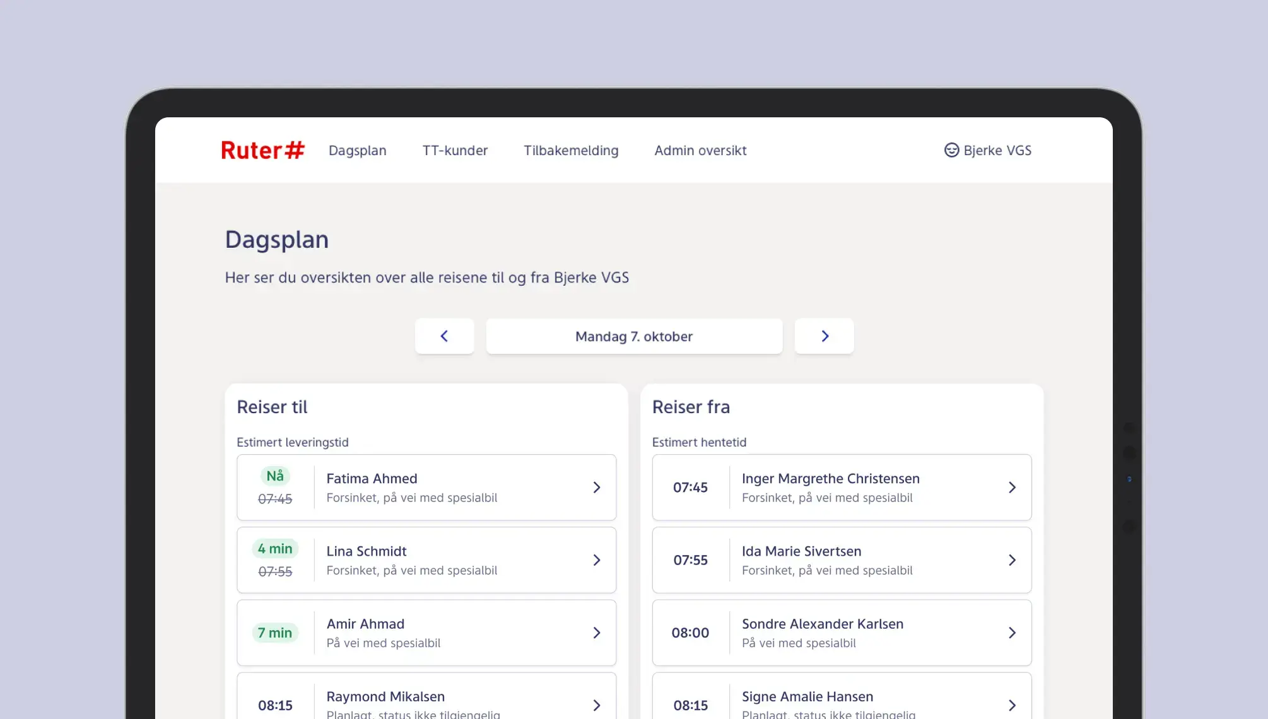Open the Dagsplan menu item
The width and height of the screenshot is (1268, 719).
tap(357, 150)
